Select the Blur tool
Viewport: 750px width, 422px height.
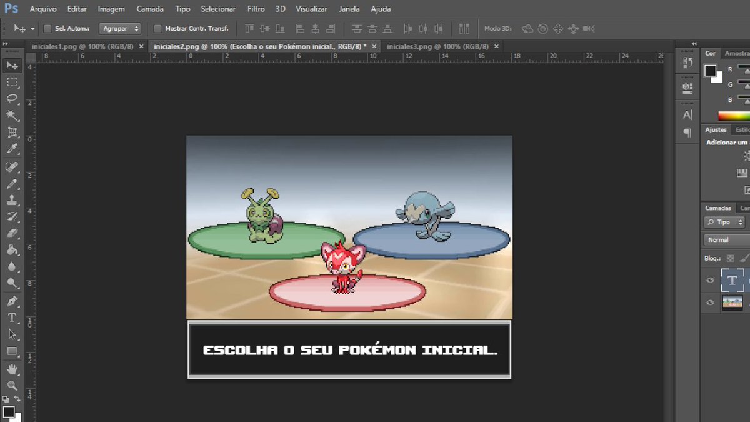tap(12, 267)
